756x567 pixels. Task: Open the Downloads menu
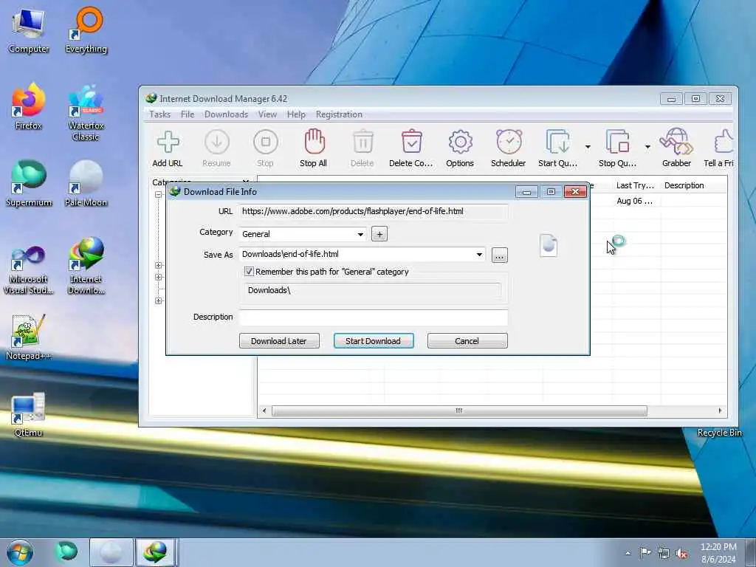(x=226, y=114)
